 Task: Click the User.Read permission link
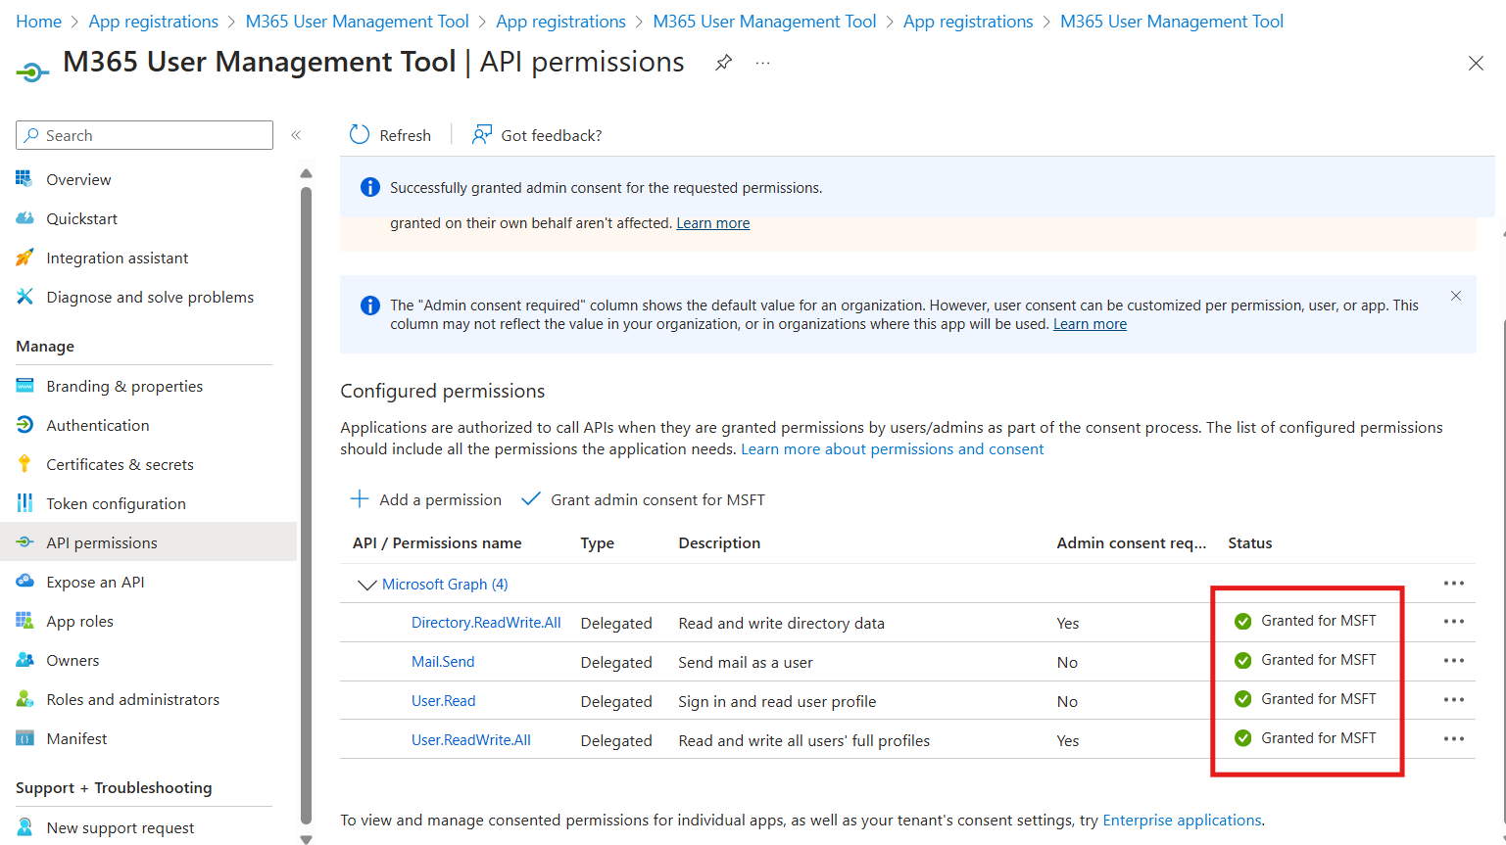pyautogui.click(x=444, y=701)
